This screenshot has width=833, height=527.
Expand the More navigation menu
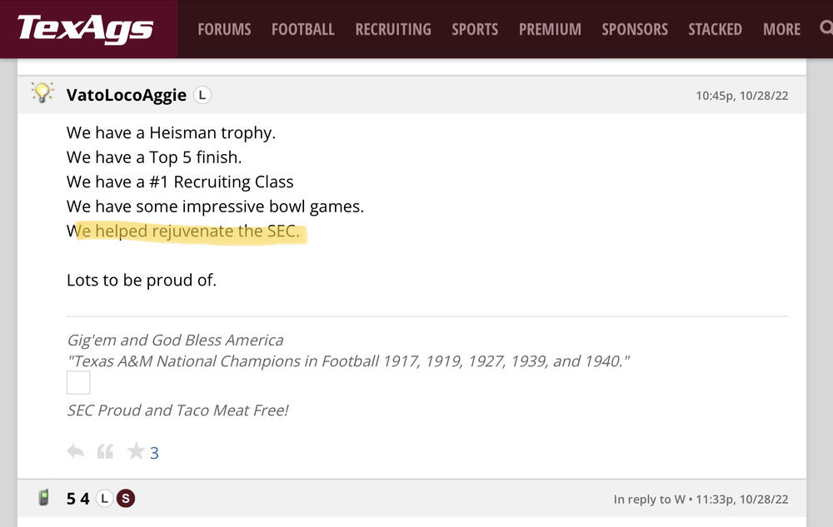[781, 29]
